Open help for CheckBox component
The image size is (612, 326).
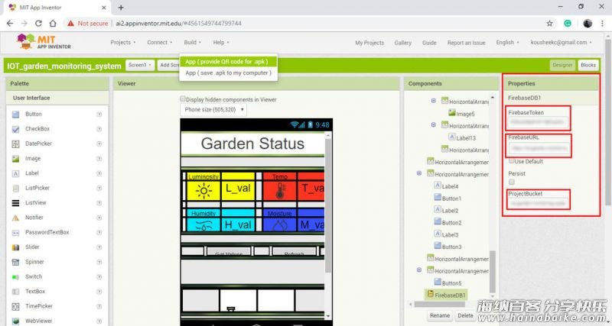click(99, 129)
